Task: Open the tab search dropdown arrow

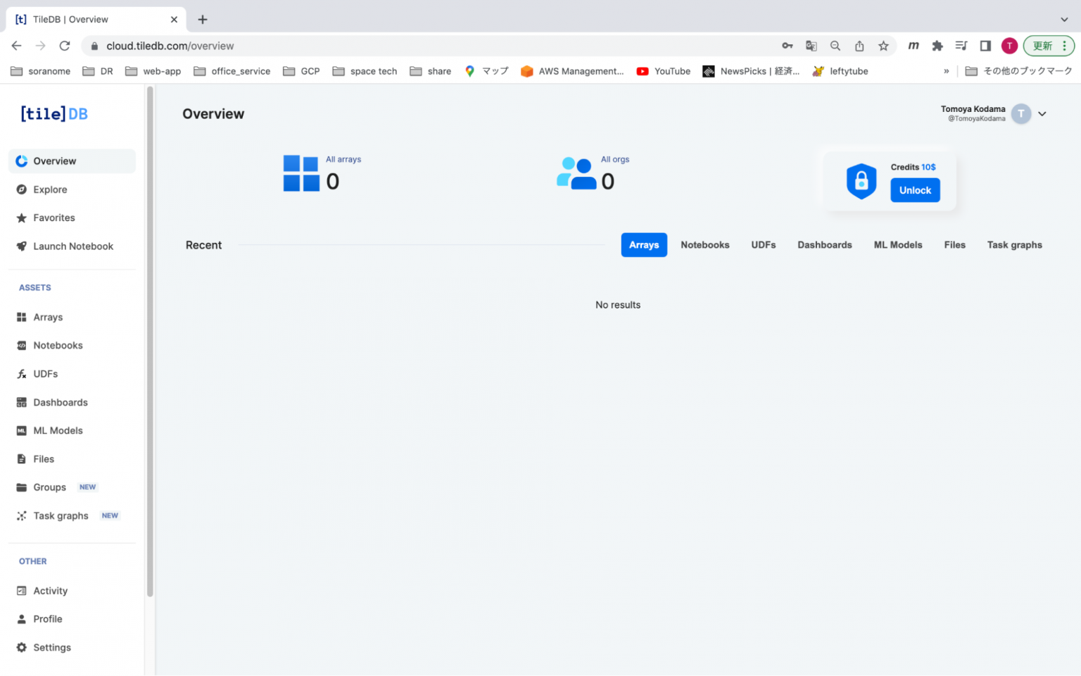Action: (1064, 19)
